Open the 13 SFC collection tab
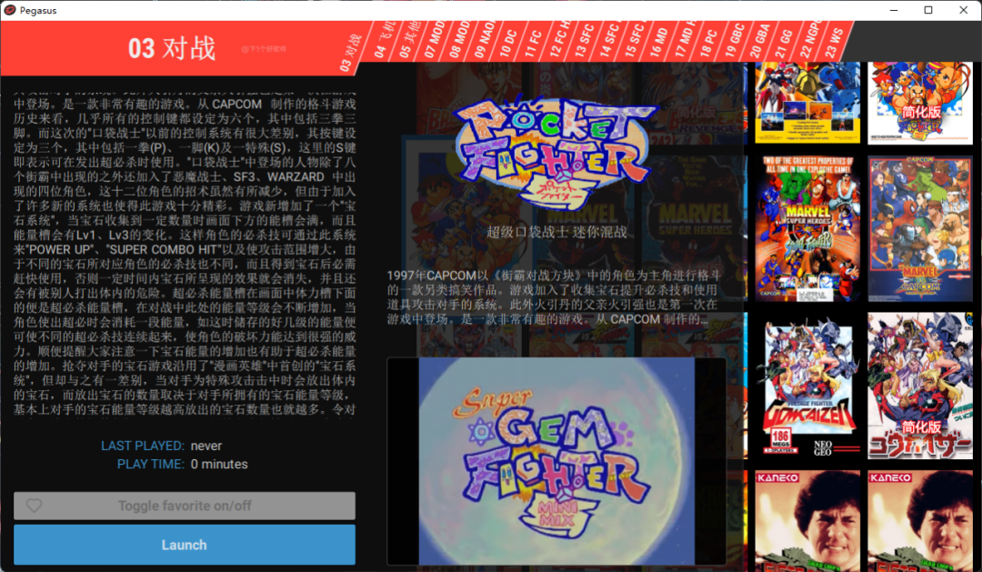 point(585,41)
